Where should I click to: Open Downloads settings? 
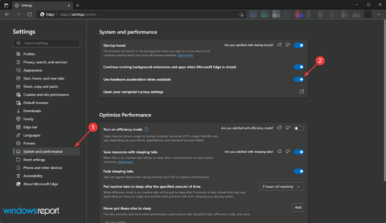click(x=46, y=111)
